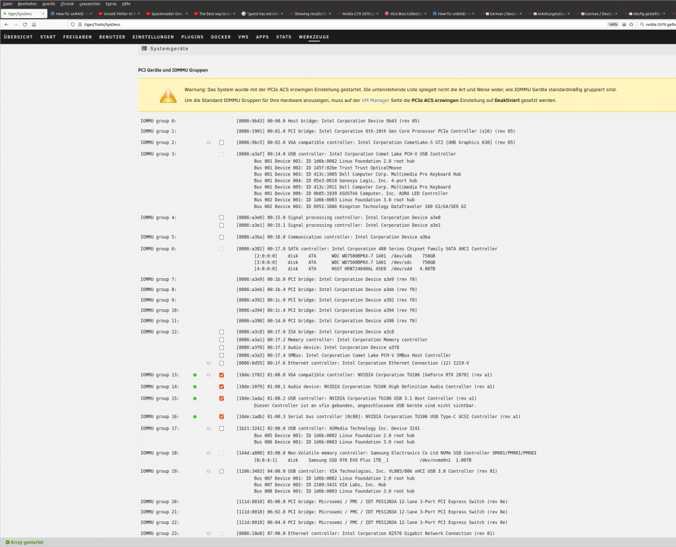Open the APPS menu
This screenshot has height=547, width=676.
point(262,37)
